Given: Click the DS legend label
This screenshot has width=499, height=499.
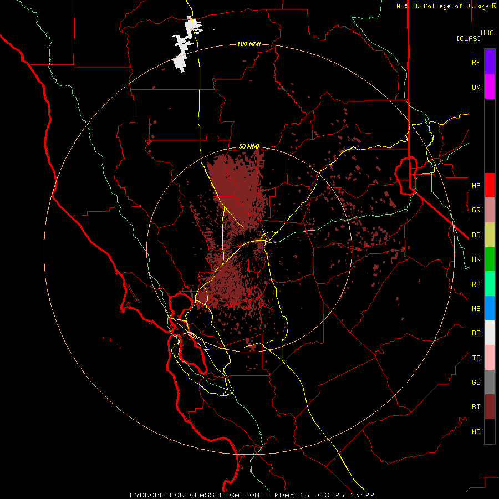Looking at the screenshot, I should pyautogui.click(x=476, y=333).
